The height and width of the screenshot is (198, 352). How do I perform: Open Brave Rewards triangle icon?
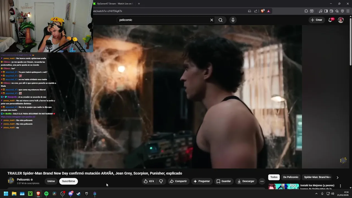pyautogui.click(x=268, y=11)
